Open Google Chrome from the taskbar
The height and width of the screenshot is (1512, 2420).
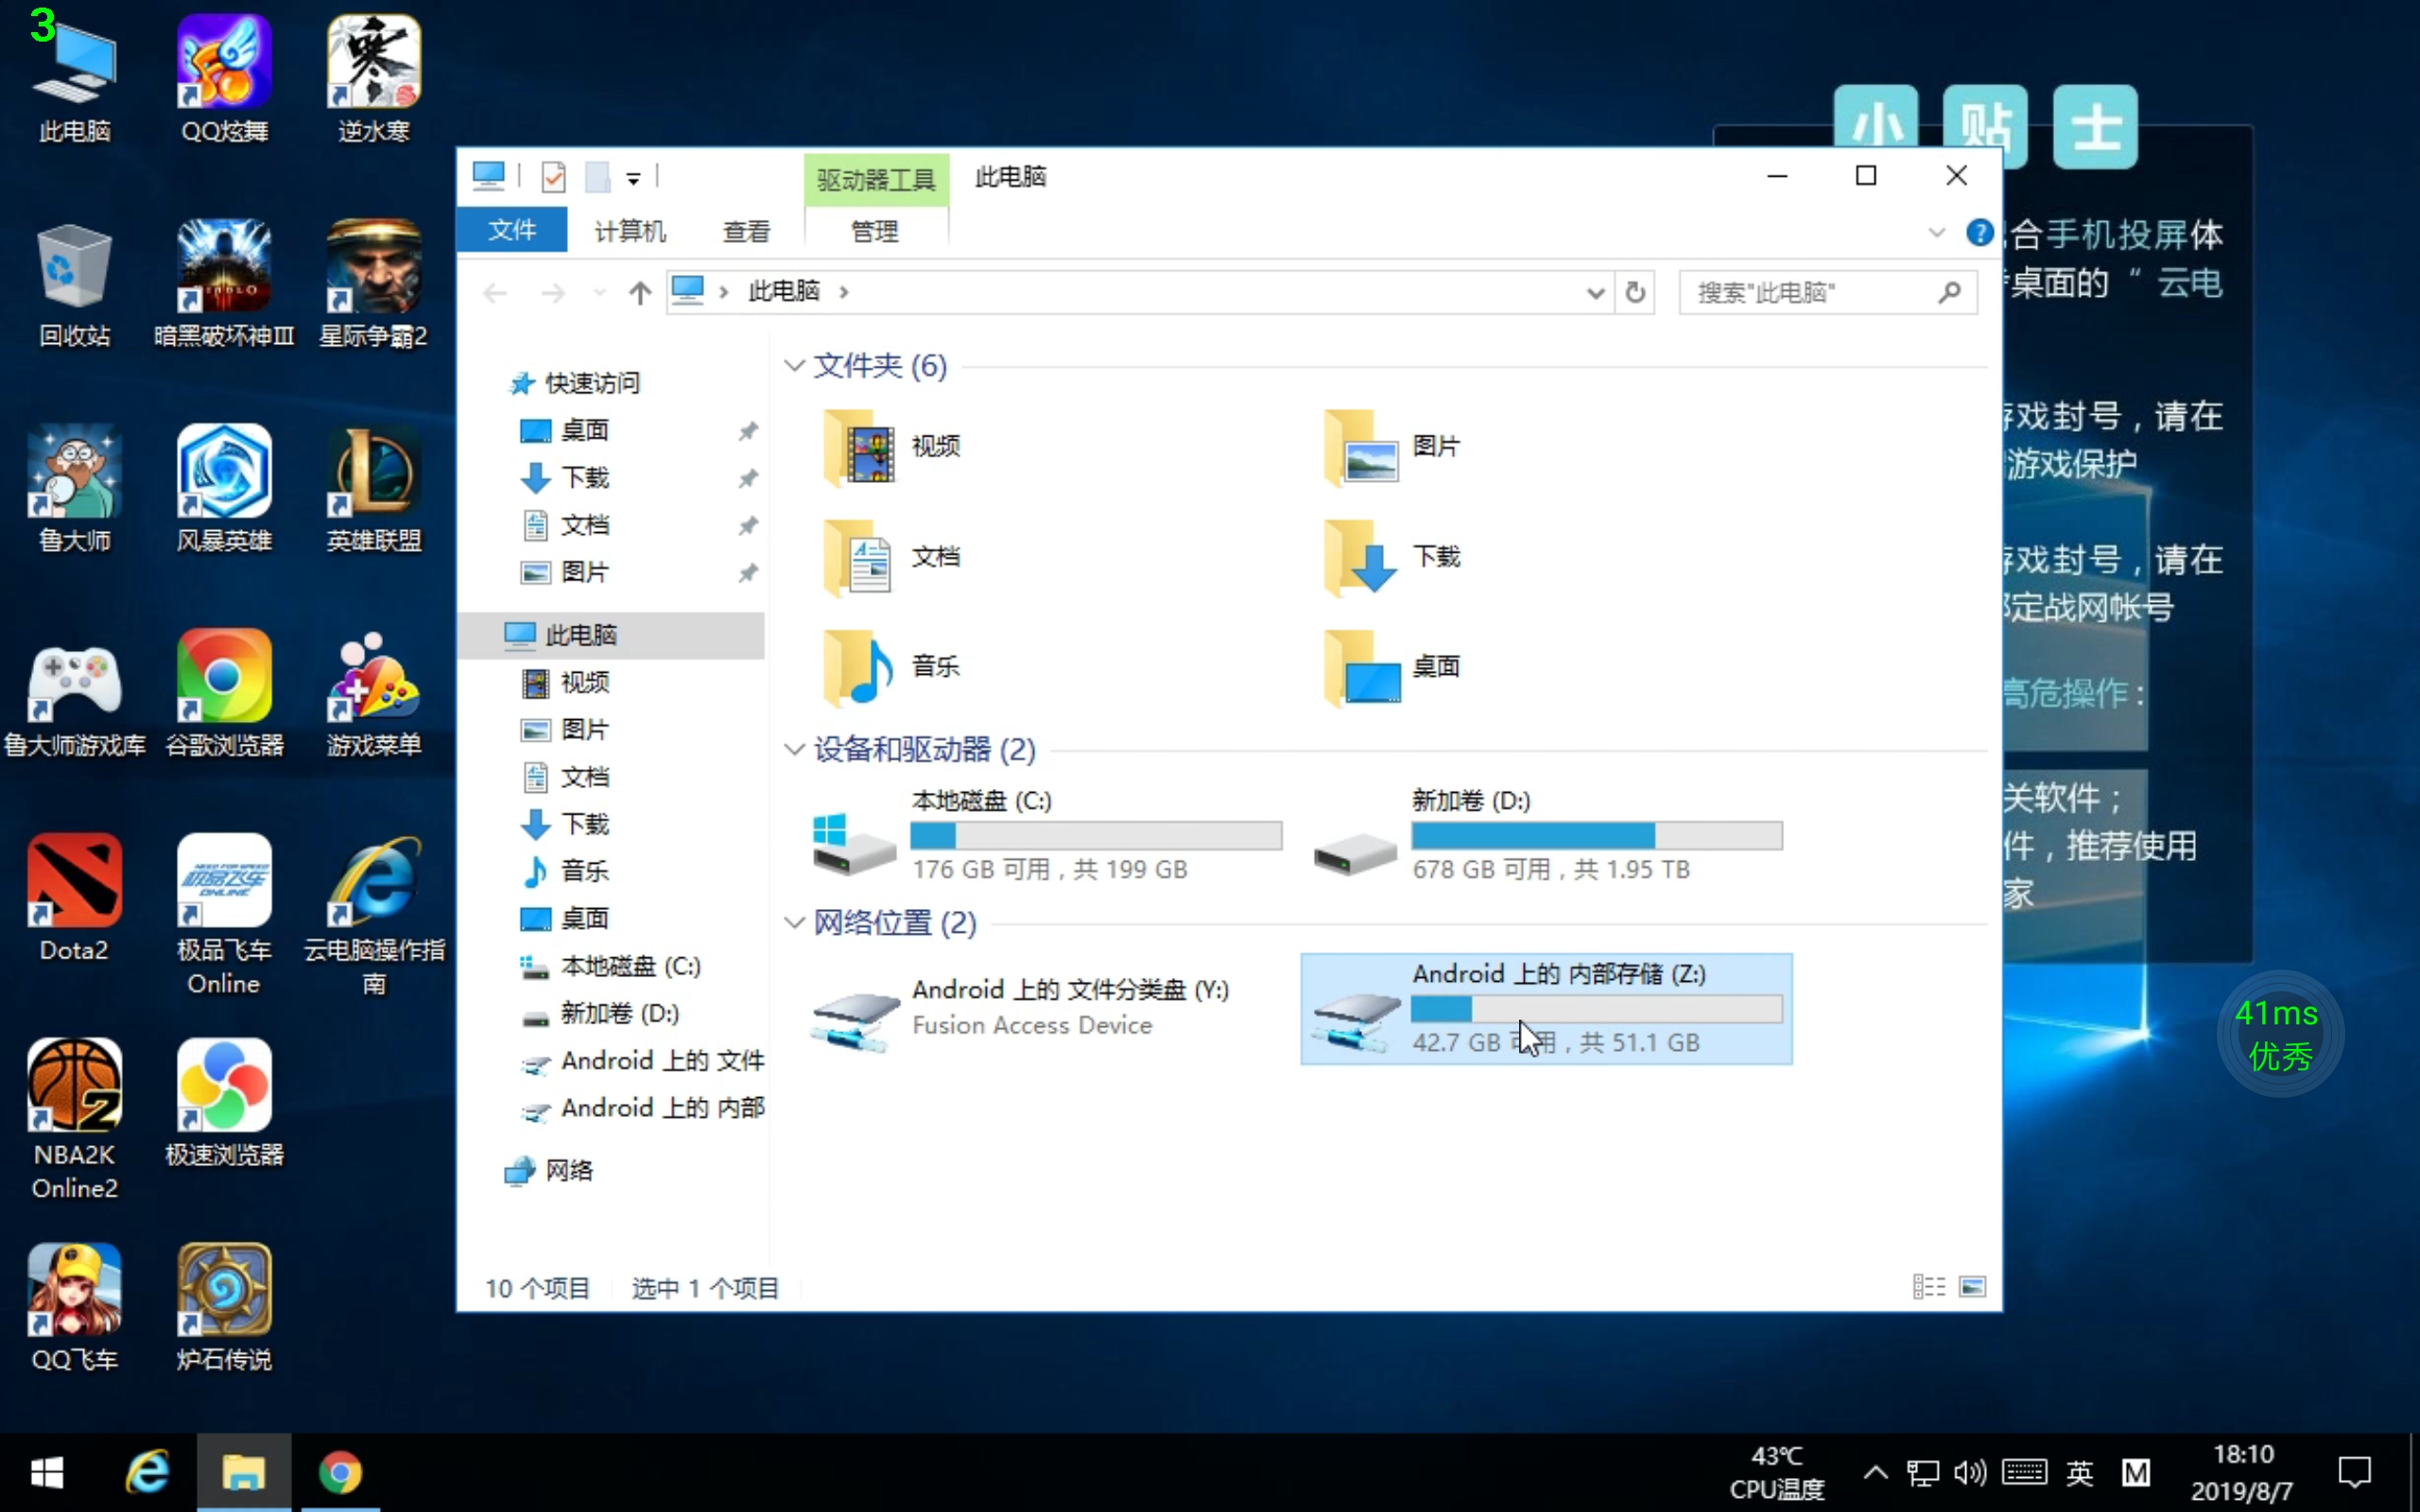(340, 1472)
